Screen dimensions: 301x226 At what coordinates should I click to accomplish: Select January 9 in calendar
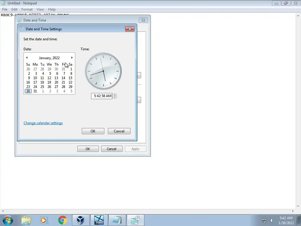(x=29, y=78)
